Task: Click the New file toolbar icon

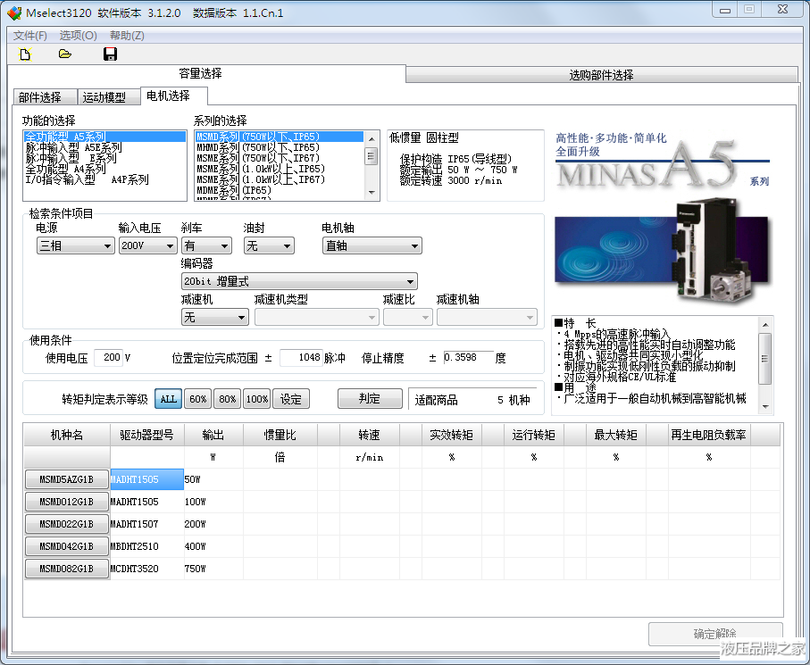Action: tap(25, 54)
